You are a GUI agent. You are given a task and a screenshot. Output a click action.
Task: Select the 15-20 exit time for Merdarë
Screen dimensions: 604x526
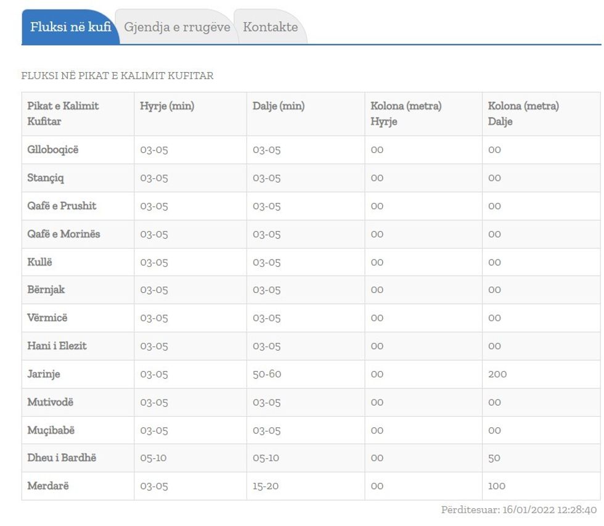(266, 486)
